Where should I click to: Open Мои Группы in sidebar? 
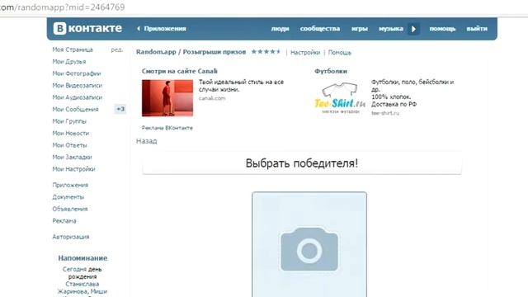[69, 121]
